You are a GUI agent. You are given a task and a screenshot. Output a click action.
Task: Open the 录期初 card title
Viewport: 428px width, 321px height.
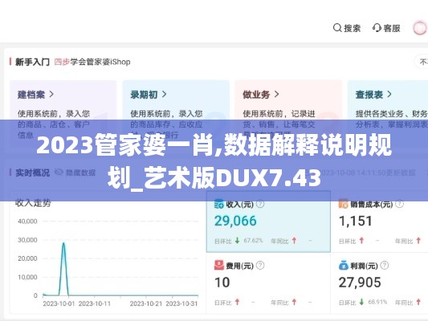click(144, 95)
